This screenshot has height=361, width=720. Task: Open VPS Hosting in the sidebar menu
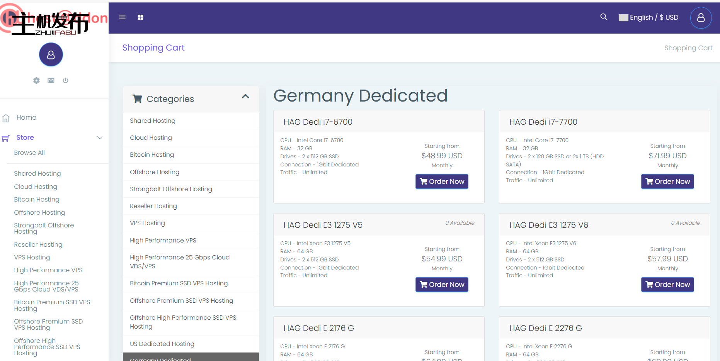(x=32, y=258)
